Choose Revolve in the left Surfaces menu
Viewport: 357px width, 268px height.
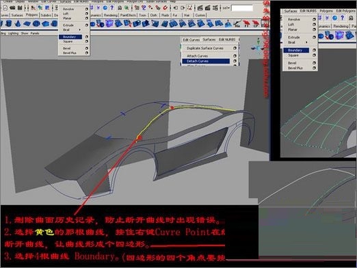tap(68, 9)
